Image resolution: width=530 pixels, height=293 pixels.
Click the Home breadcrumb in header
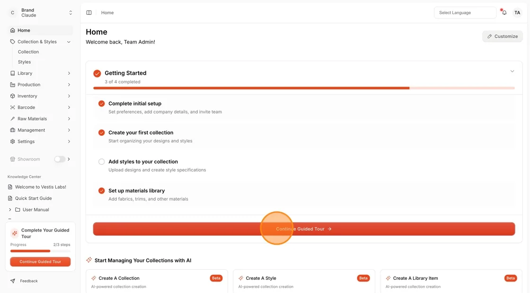tap(107, 12)
